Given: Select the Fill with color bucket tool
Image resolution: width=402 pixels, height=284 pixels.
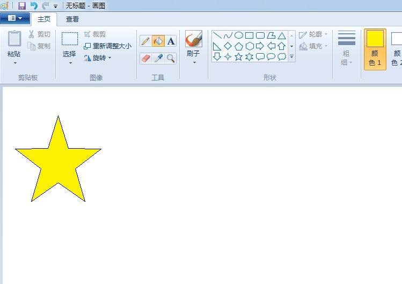Looking at the screenshot, I should (158, 41).
